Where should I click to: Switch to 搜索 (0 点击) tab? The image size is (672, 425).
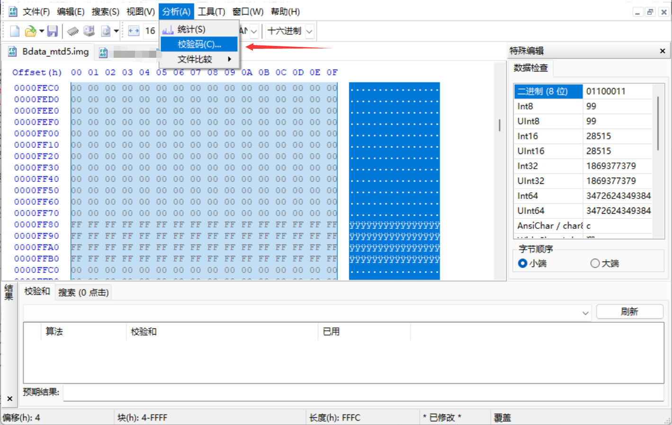83,293
